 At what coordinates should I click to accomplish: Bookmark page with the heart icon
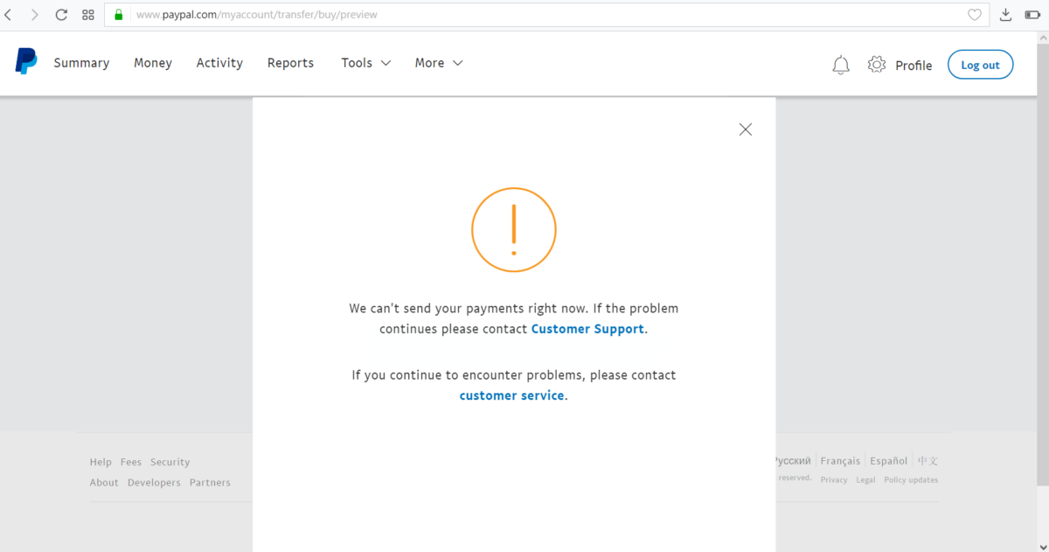pyautogui.click(x=975, y=15)
